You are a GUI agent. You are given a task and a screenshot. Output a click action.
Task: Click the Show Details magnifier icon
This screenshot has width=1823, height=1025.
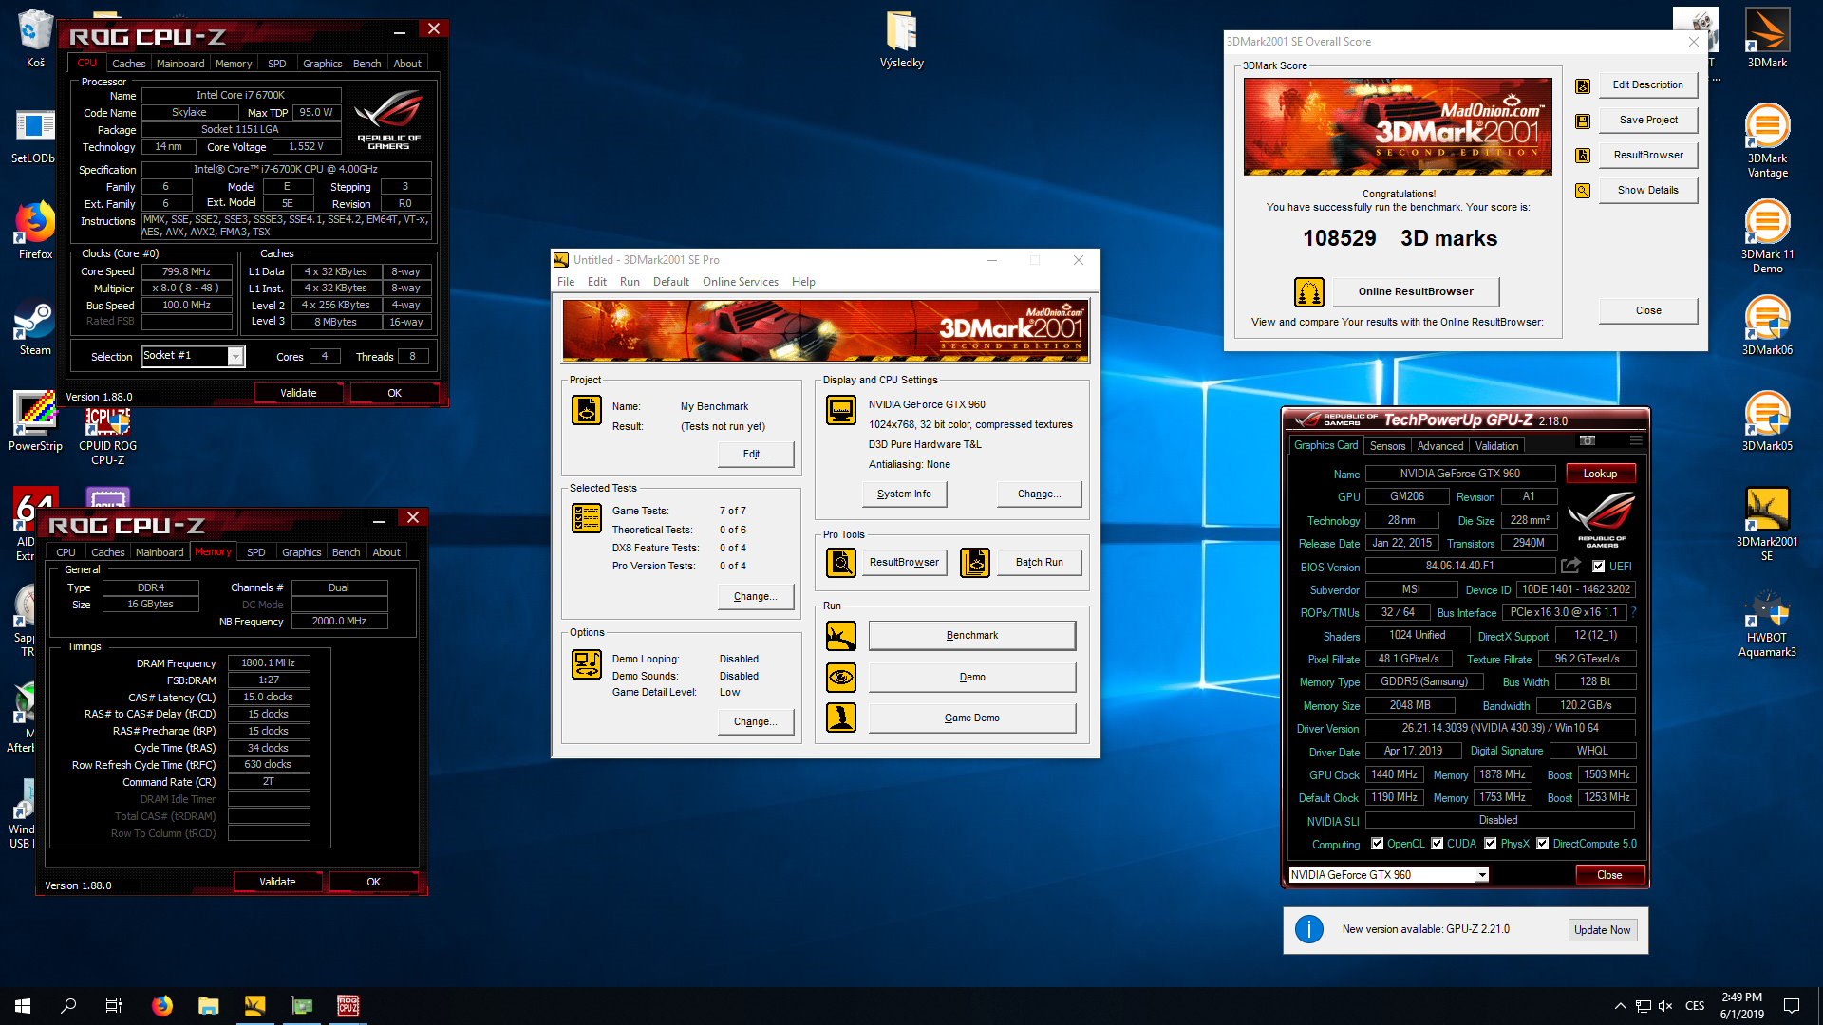pyautogui.click(x=1583, y=191)
